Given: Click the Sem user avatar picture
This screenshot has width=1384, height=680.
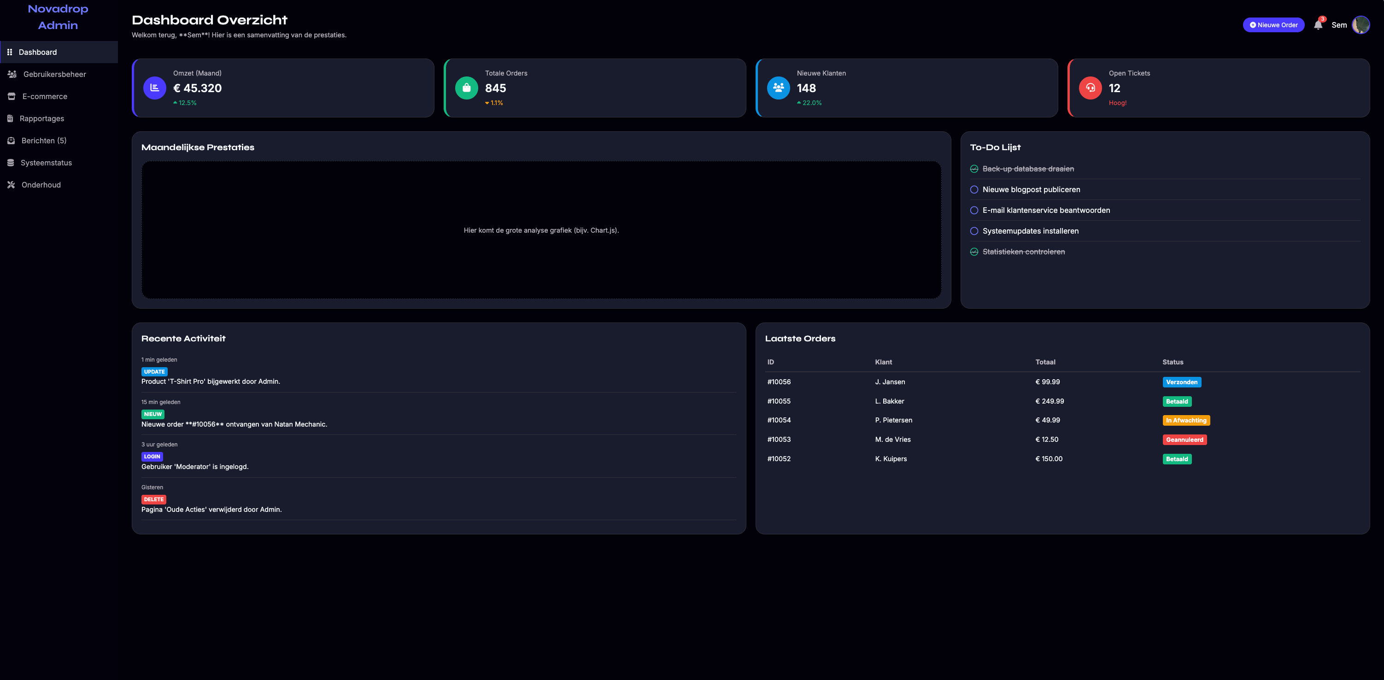Looking at the screenshot, I should [x=1360, y=25].
